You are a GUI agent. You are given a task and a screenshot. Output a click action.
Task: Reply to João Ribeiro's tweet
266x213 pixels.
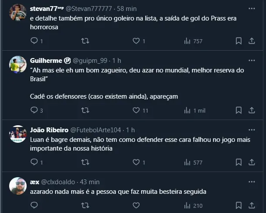click(34, 162)
